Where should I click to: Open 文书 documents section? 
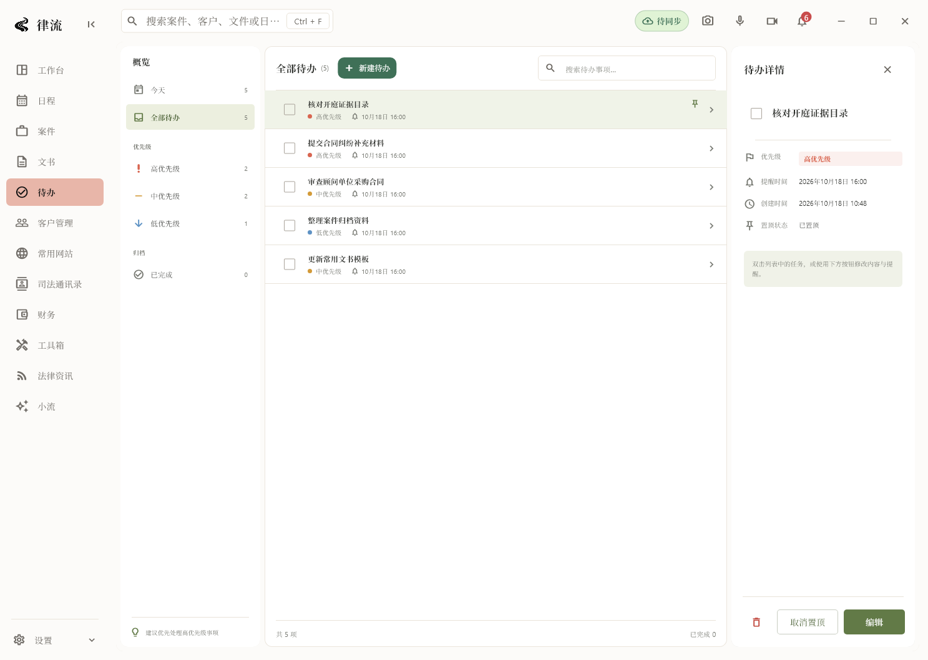pos(55,162)
